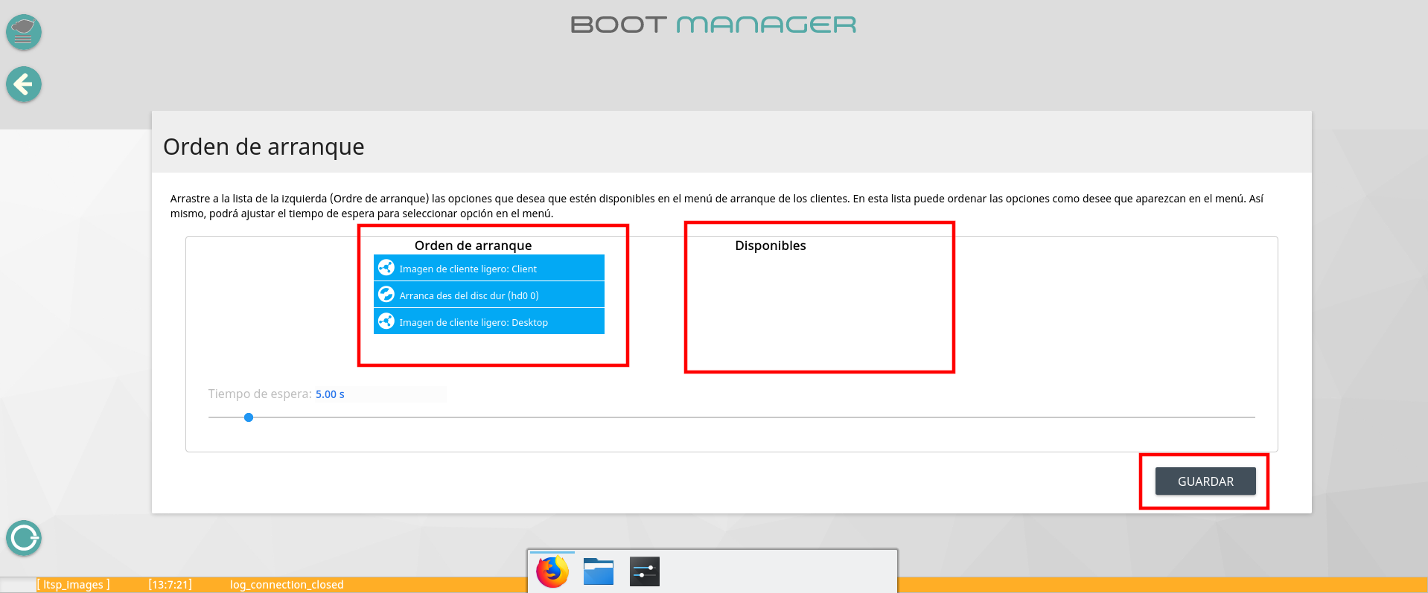Launch Firefox from the taskbar
Screen dimensions: 1428x593
(x=552, y=571)
